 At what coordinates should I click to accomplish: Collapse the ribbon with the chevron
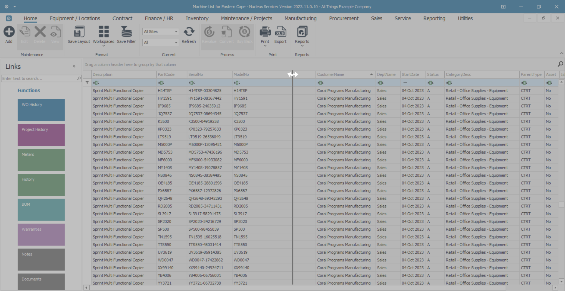[561, 53]
